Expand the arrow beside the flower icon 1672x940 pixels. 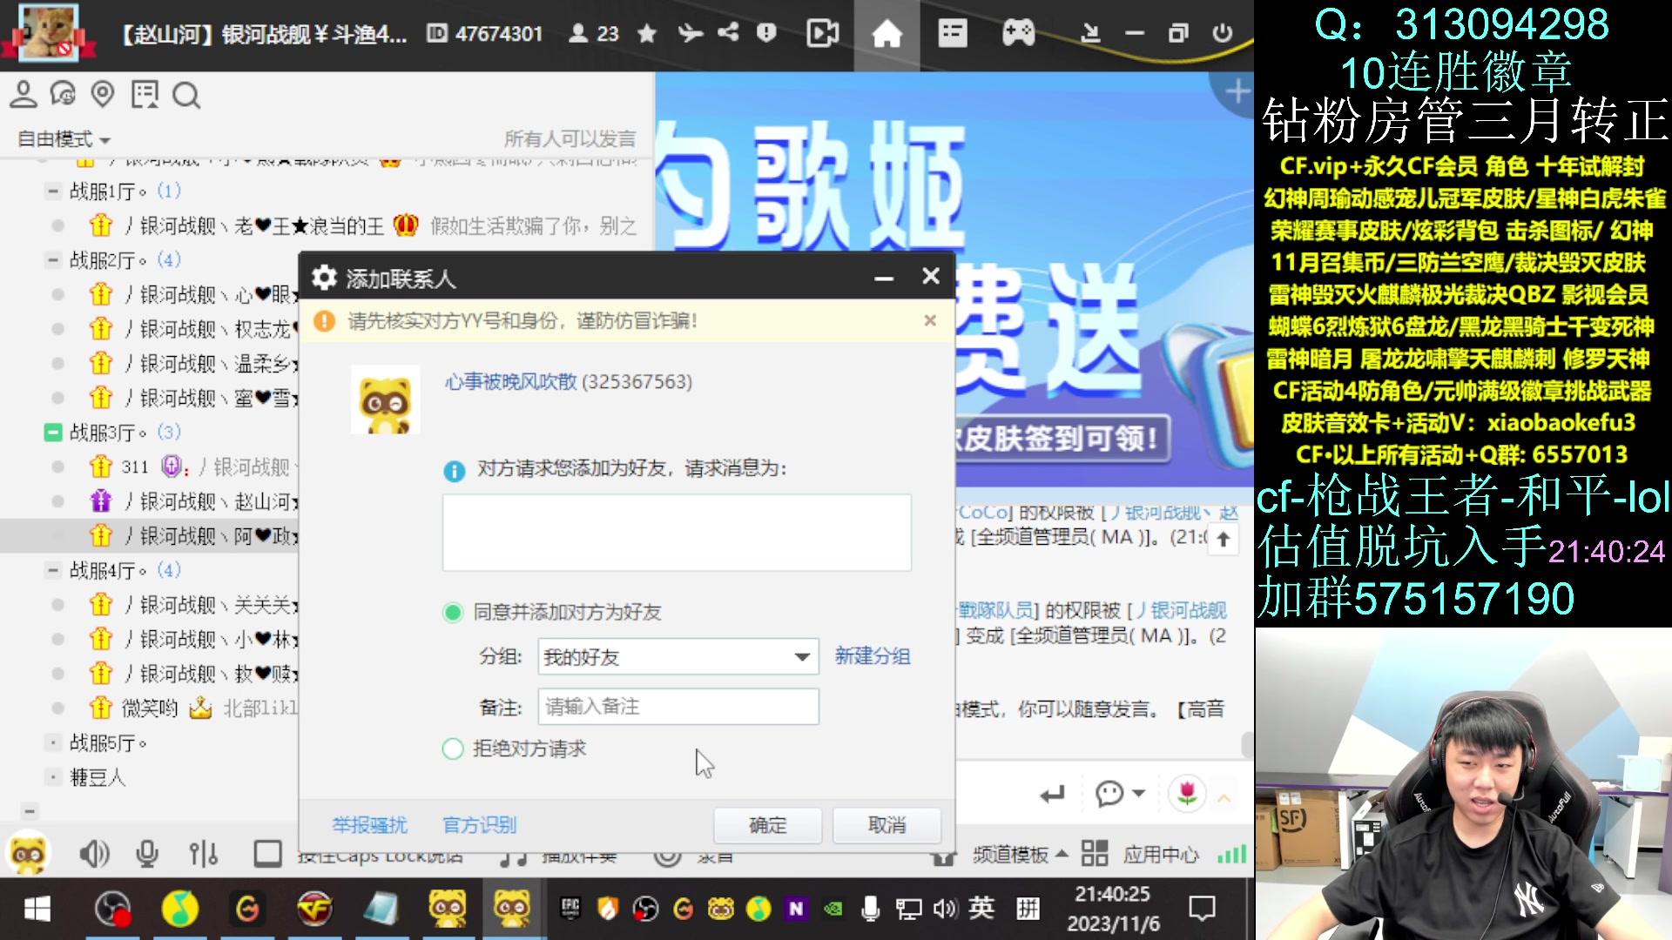(x=1224, y=797)
